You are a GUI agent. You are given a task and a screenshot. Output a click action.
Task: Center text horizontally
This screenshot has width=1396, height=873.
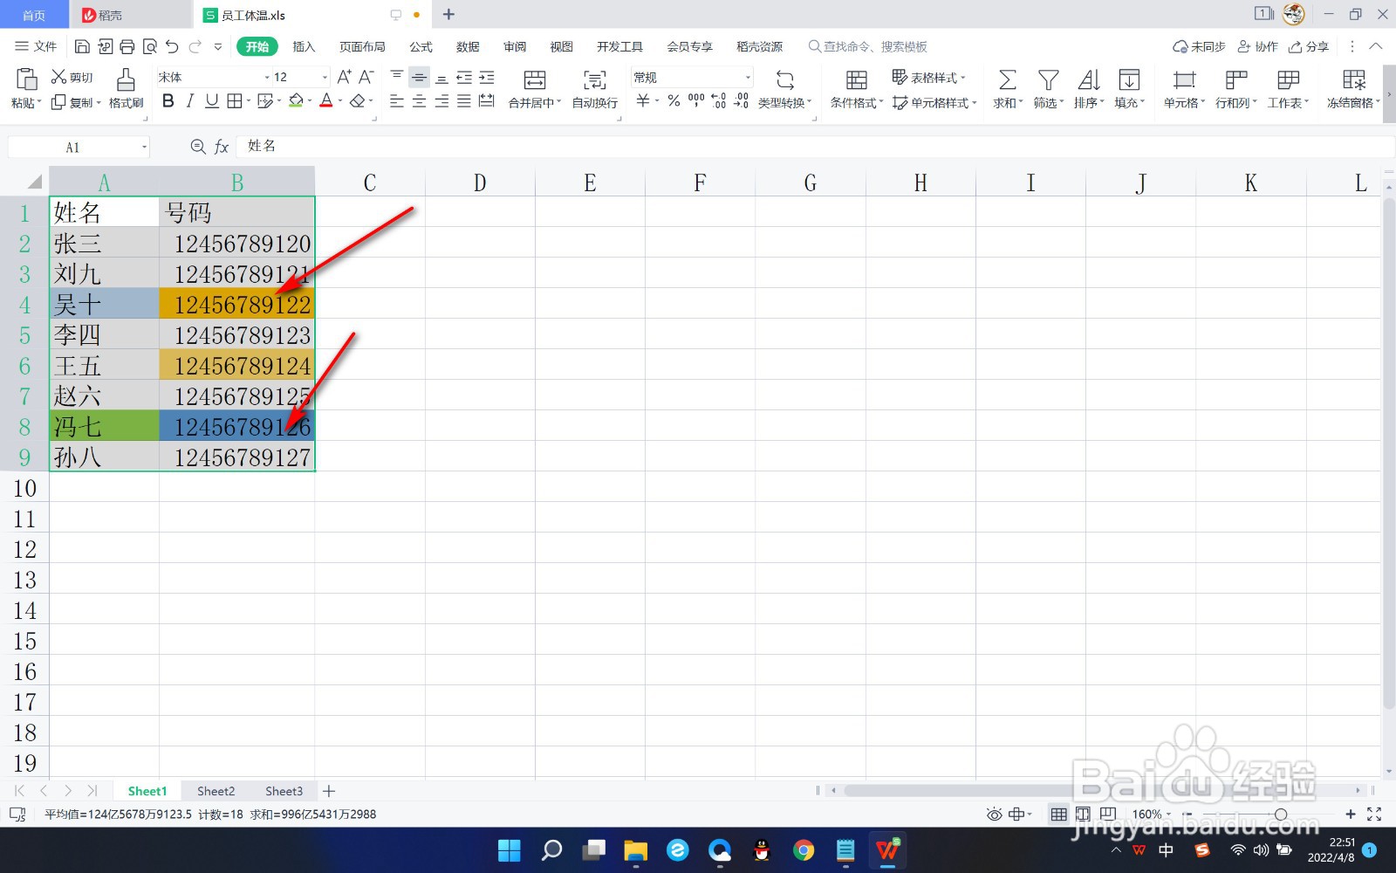click(419, 101)
